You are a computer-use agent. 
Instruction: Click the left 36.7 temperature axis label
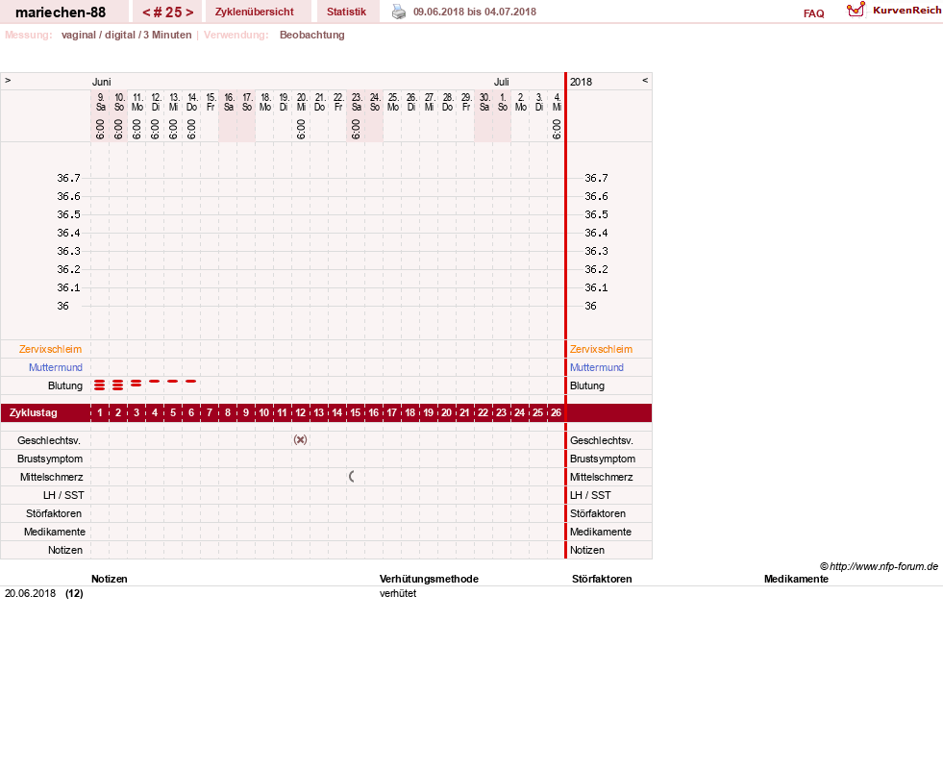[68, 178]
